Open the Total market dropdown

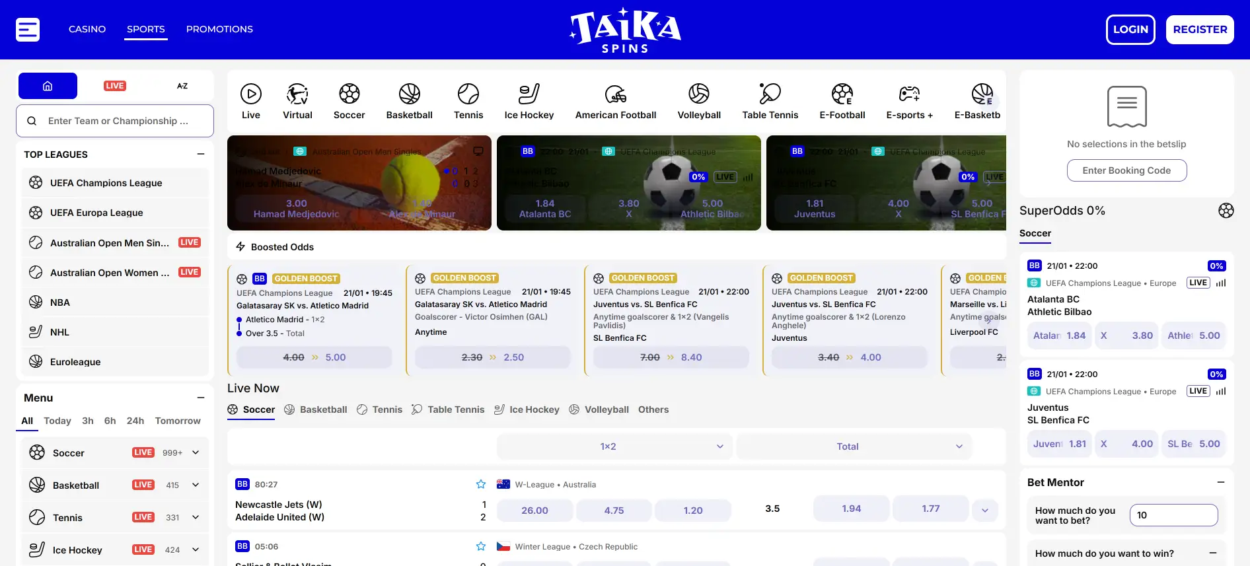[x=854, y=446]
